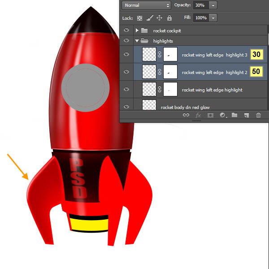
Task: Add a layer style with fx icon
Action: (198, 115)
